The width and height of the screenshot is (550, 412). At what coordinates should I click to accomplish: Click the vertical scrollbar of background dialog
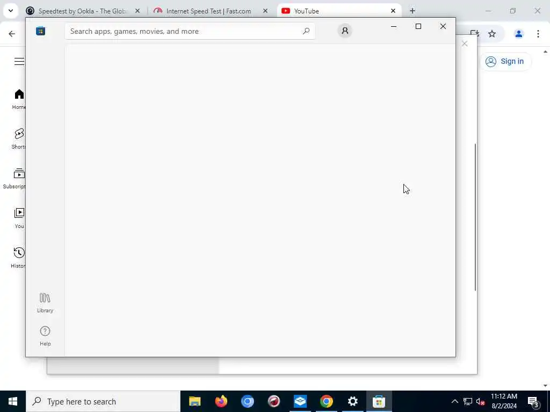click(475, 217)
